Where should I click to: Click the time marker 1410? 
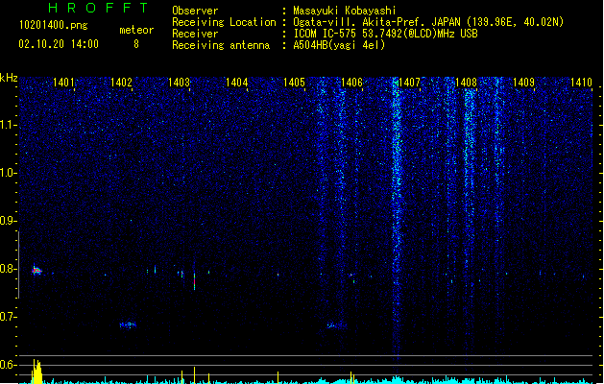tap(581, 83)
